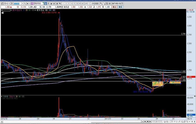This screenshot has height=124, width=196.
Task: Click the 매도 sell button
Action: [120, 7]
